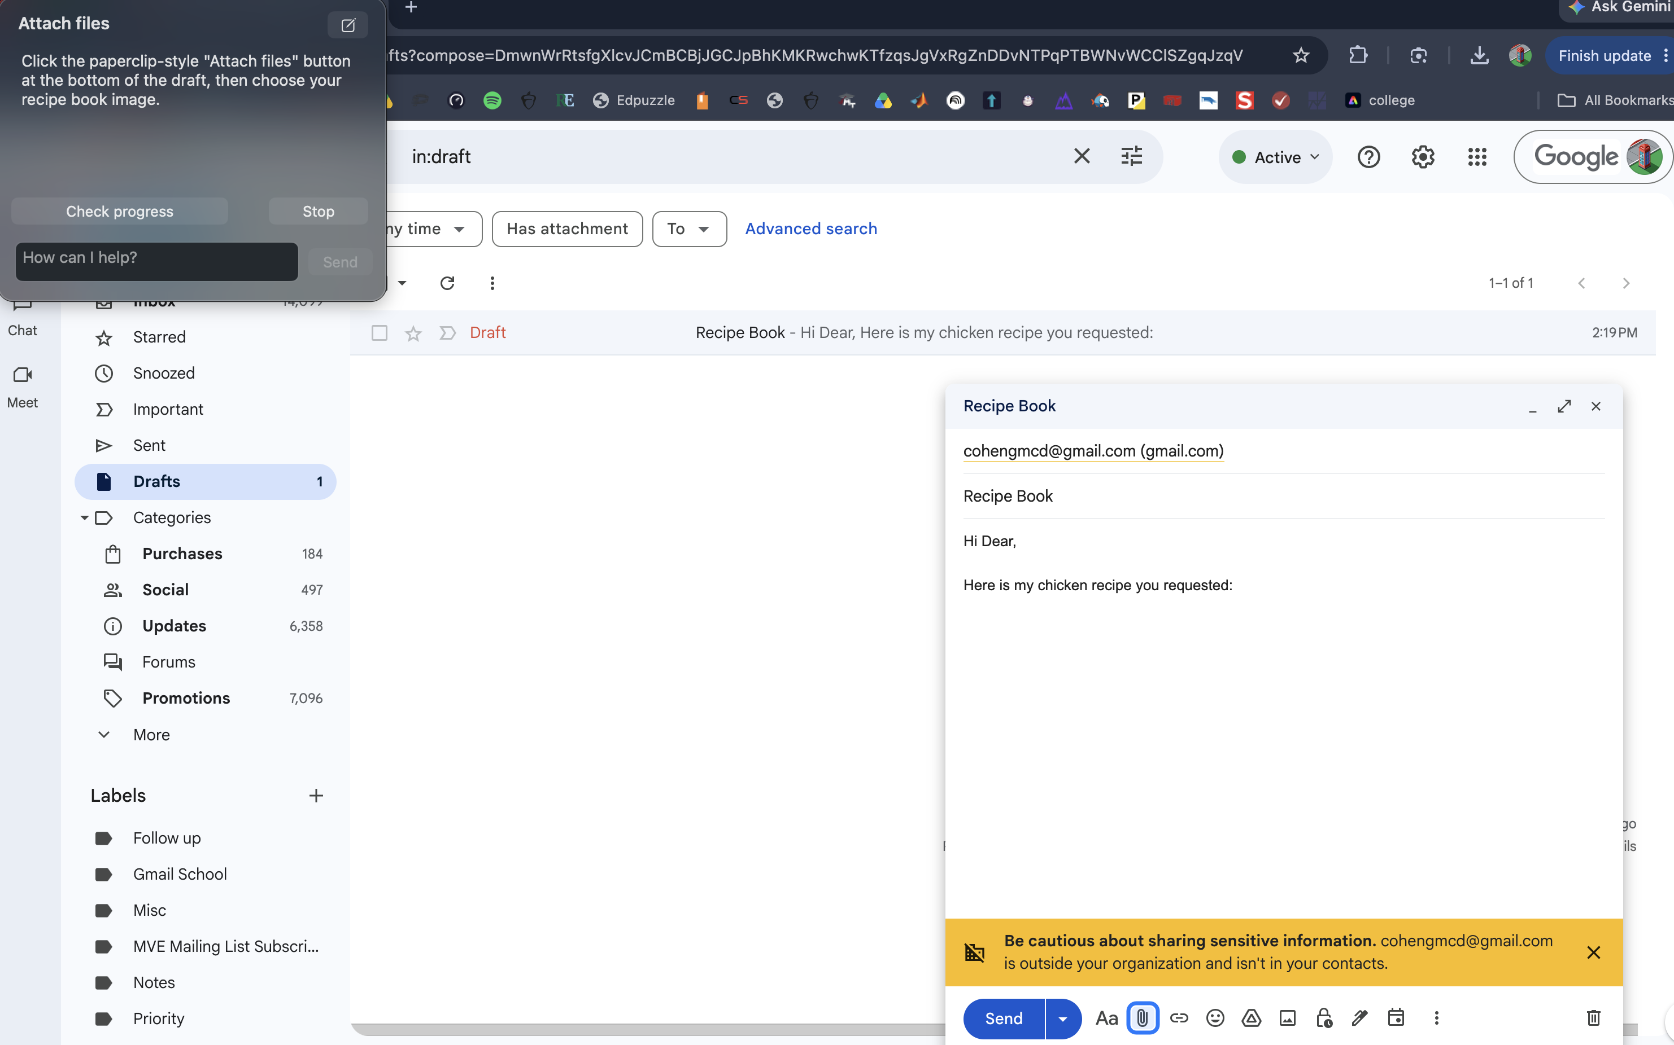This screenshot has height=1045, width=1674.
Task: Open formatting options Aa icon
Action: click(x=1106, y=1018)
